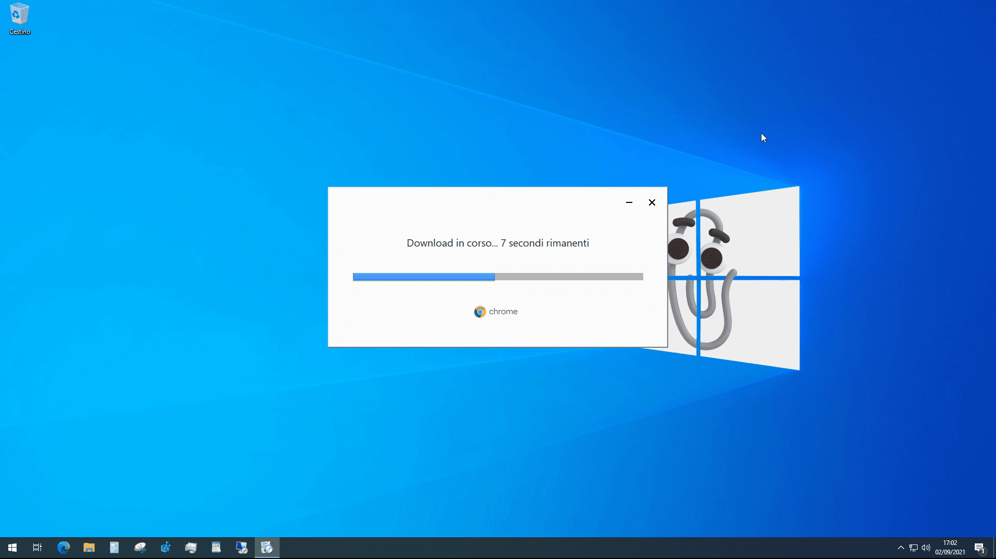Open Action Center showing 3 notifications
This screenshot has width=996, height=559.
(980, 548)
